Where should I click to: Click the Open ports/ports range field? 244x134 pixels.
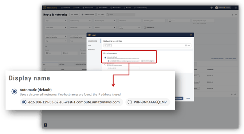pyautogui.click(x=203, y=21)
